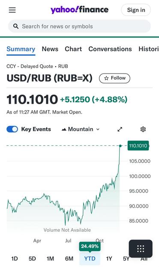Open the hamburger menu icon
This screenshot has width=159, height=267.
(x=12, y=10)
